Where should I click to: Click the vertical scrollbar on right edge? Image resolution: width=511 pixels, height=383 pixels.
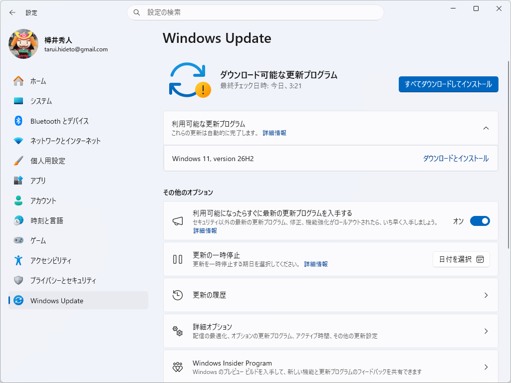click(x=508, y=155)
